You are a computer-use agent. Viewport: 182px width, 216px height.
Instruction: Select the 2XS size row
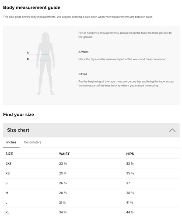[x=91, y=164]
